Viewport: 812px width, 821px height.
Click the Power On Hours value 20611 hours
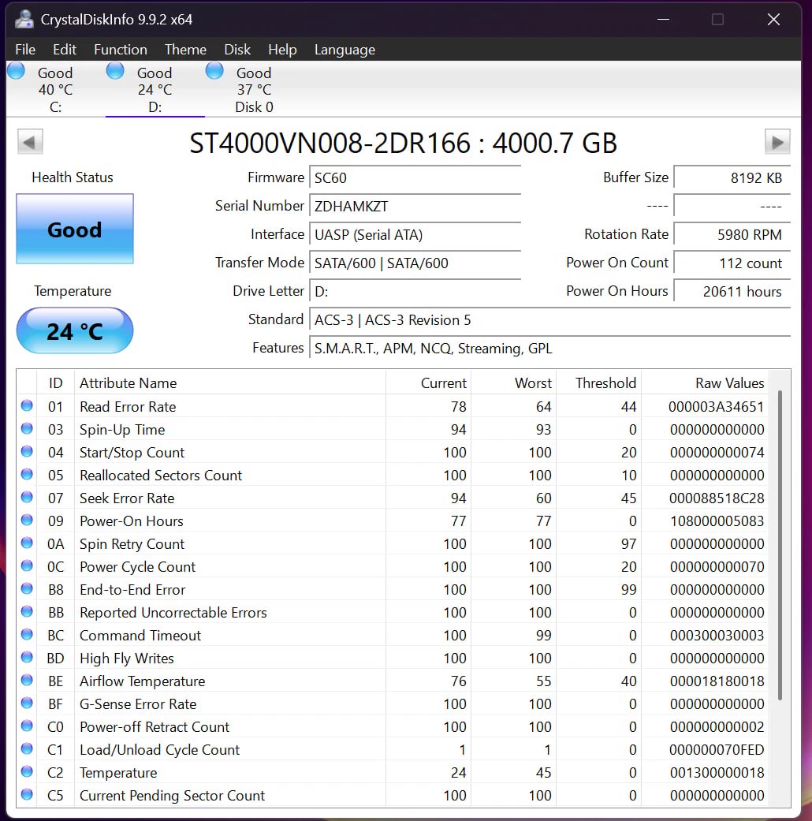[732, 291]
